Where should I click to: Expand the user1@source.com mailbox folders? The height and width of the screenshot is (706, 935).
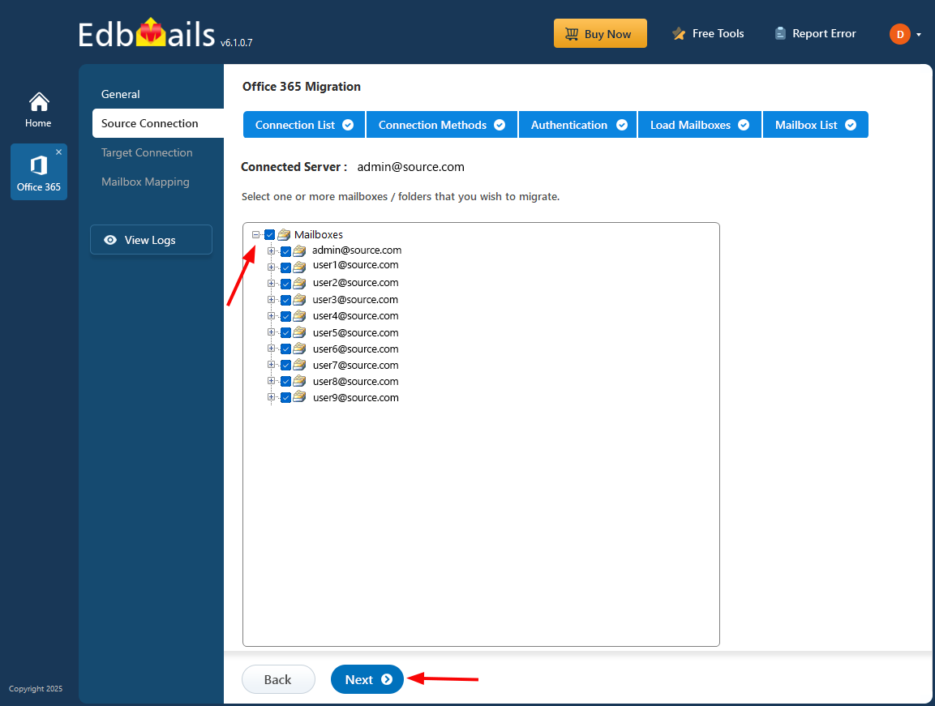272,267
